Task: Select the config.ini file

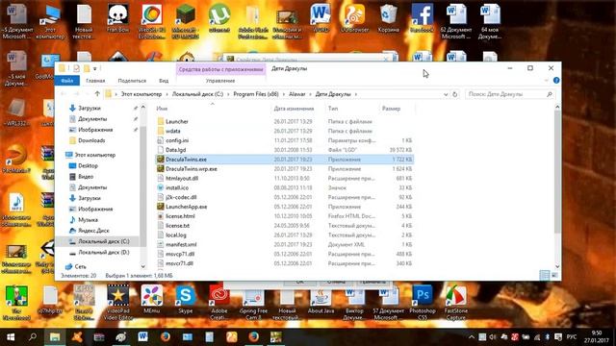Action: click(x=177, y=140)
